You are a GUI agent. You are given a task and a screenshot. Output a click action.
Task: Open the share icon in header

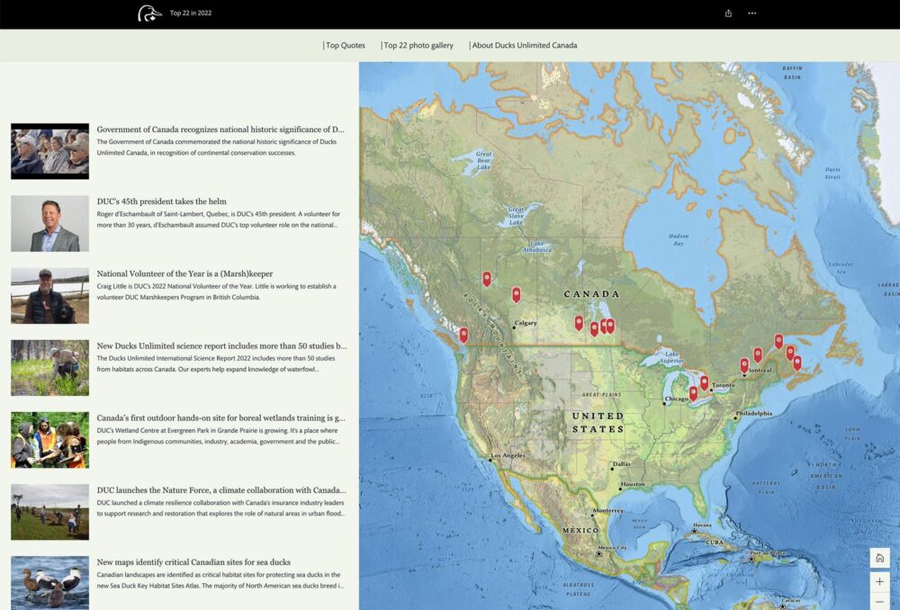[x=728, y=13]
